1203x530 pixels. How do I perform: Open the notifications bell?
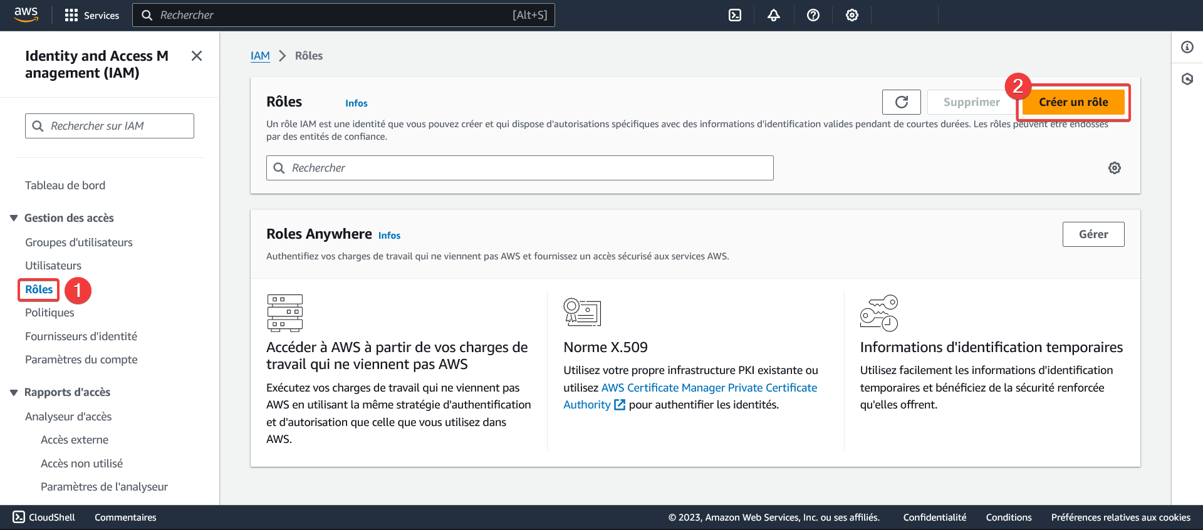pyautogui.click(x=774, y=15)
